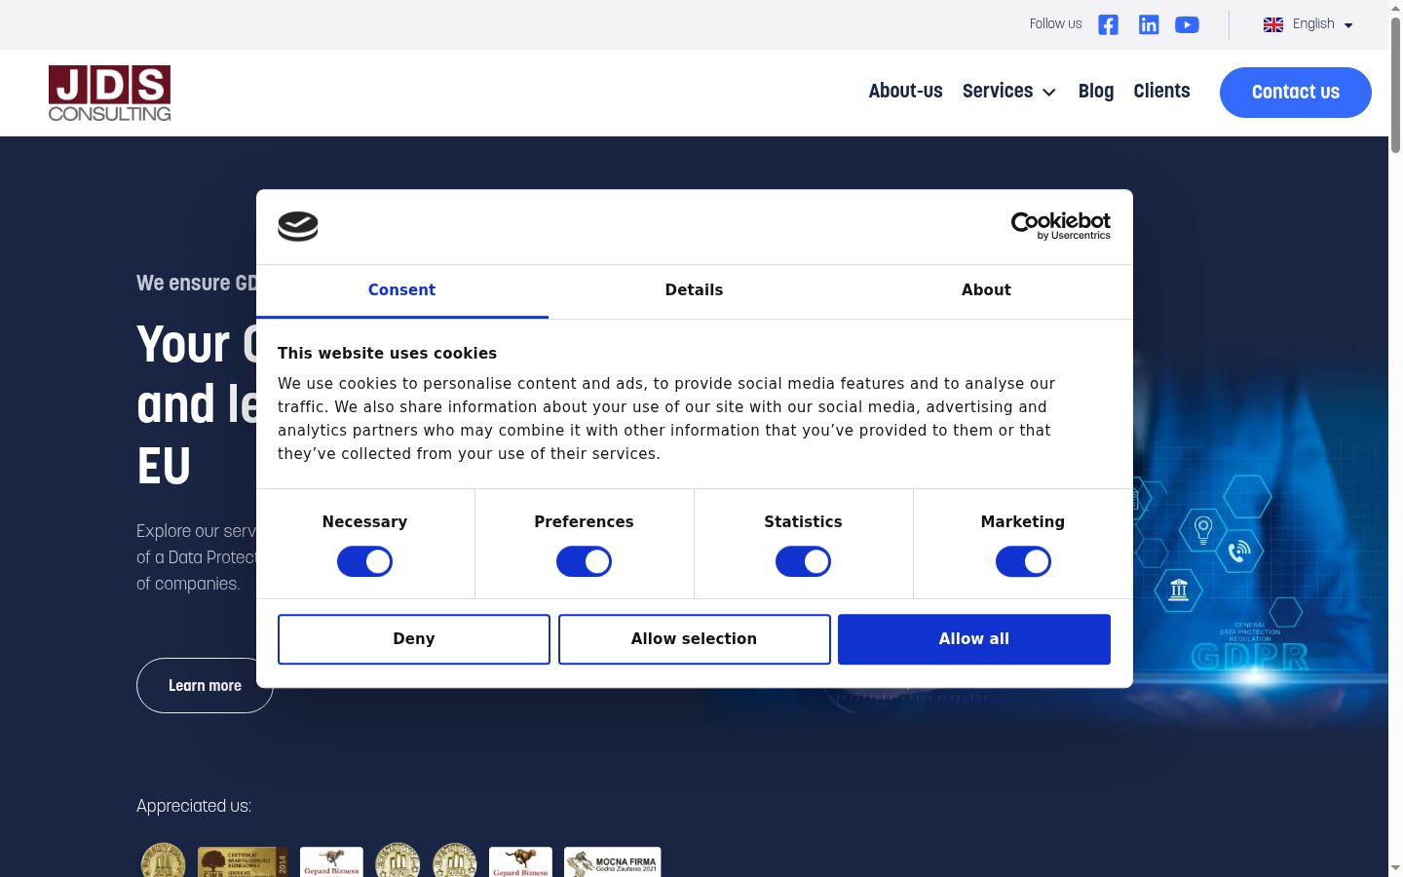The height and width of the screenshot is (877, 1403).
Task: Click the scrollbar down arrow
Action: click(x=1395, y=868)
